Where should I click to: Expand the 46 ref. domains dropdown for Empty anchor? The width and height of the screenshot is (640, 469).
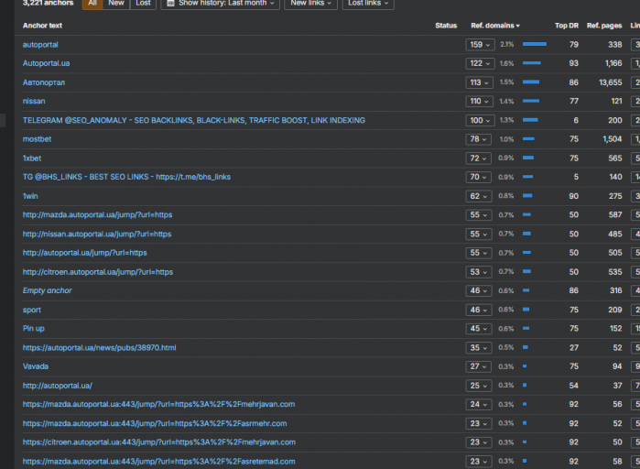tap(479, 290)
